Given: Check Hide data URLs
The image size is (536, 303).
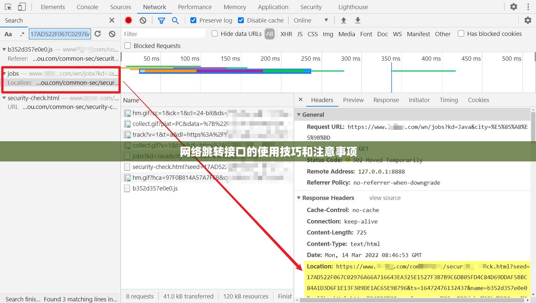Looking at the screenshot, I should pyautogui.click(x=215, y=34).
